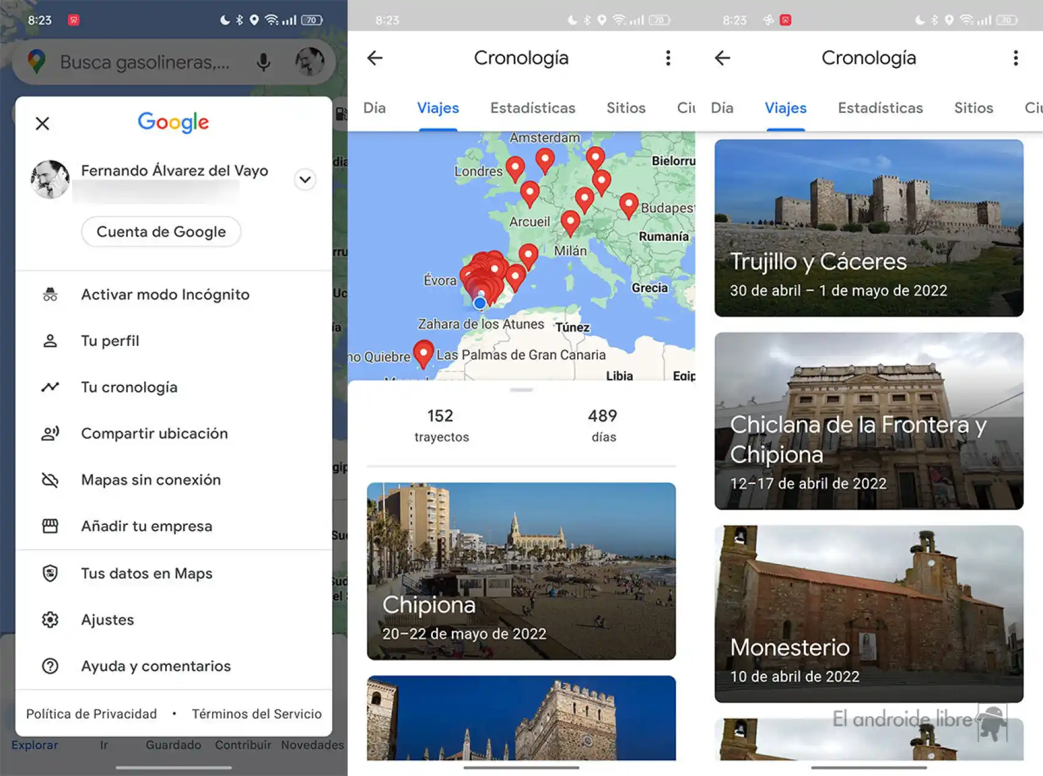Open the Trujillo y Cáceres trip card

click(x=868, y=228)
